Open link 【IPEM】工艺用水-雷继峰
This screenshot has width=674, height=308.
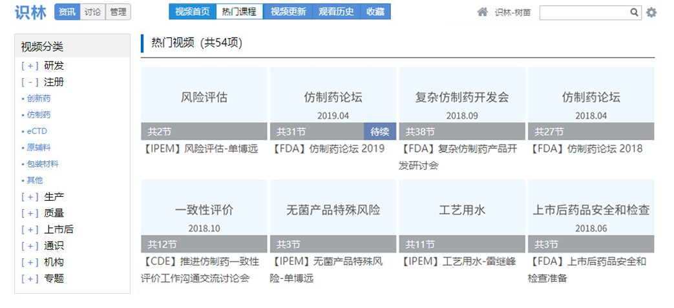(x=458, y=262)
